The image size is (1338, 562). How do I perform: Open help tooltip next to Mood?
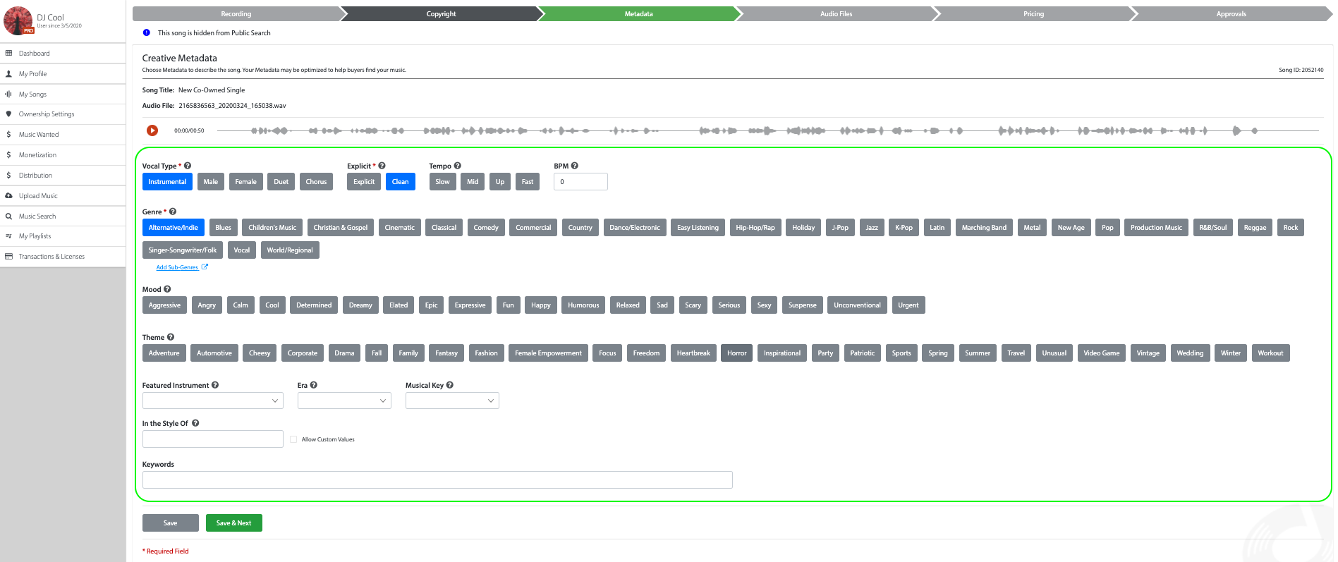[167, 289]
